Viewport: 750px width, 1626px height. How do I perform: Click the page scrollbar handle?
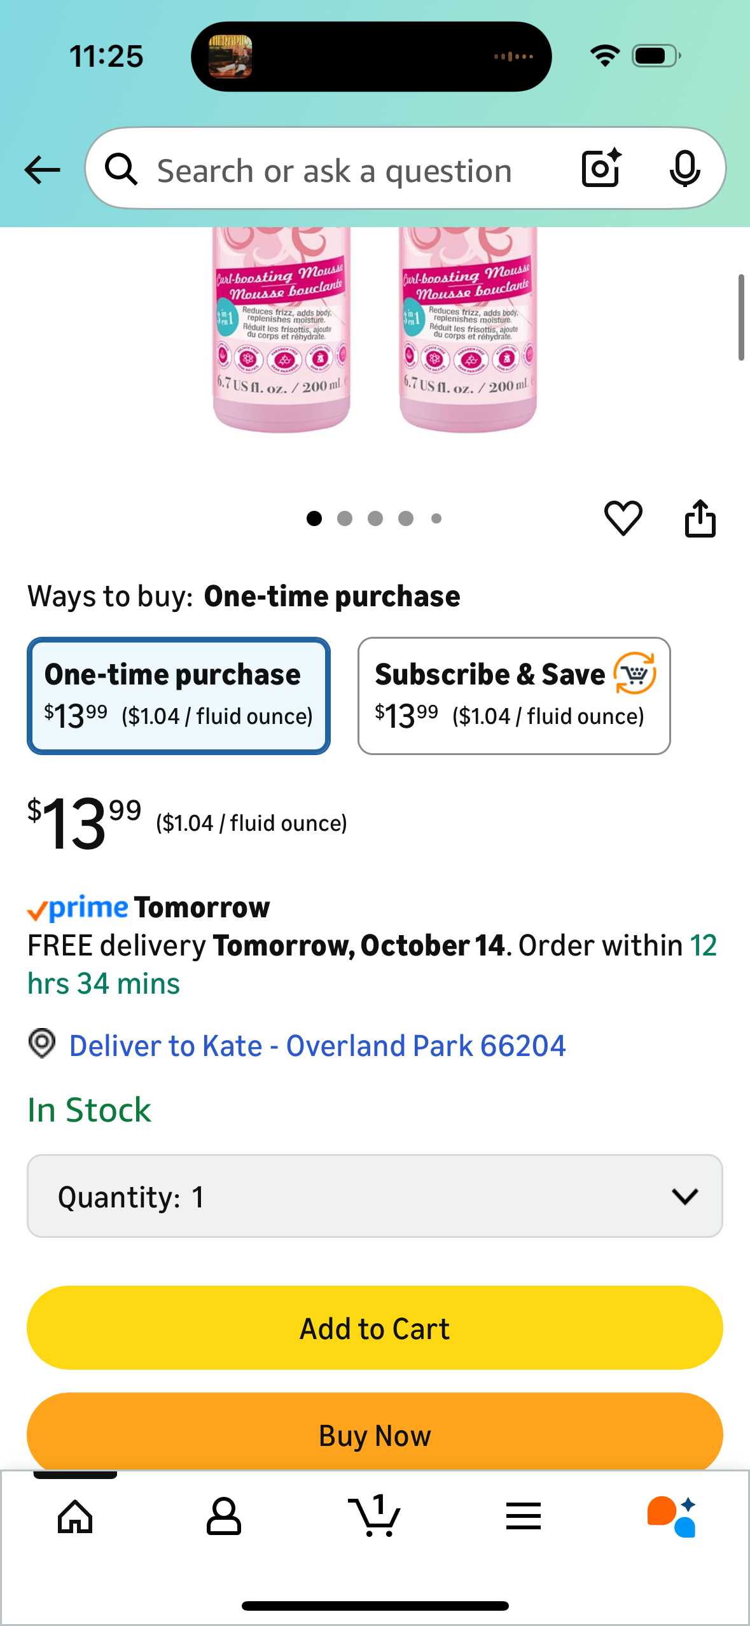(x=741, y=318)
